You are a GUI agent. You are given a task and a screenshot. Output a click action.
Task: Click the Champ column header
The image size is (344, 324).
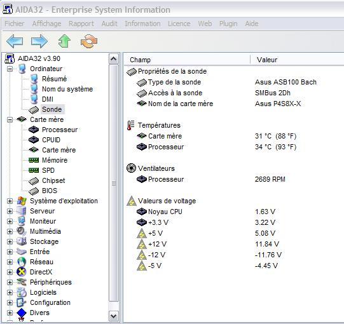[187, 60]
